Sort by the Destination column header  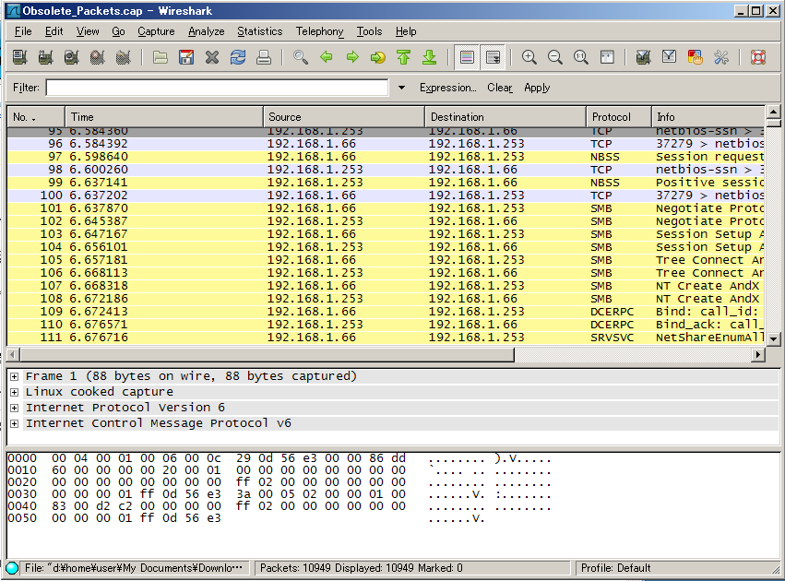[x=505, y=117]
